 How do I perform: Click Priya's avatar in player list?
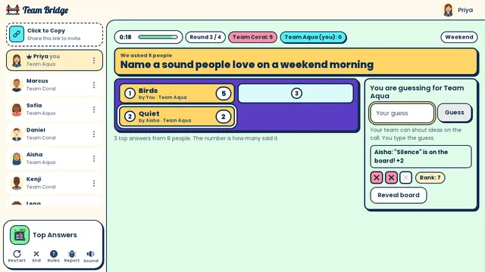pyautogui.click(x=17, y=60)
